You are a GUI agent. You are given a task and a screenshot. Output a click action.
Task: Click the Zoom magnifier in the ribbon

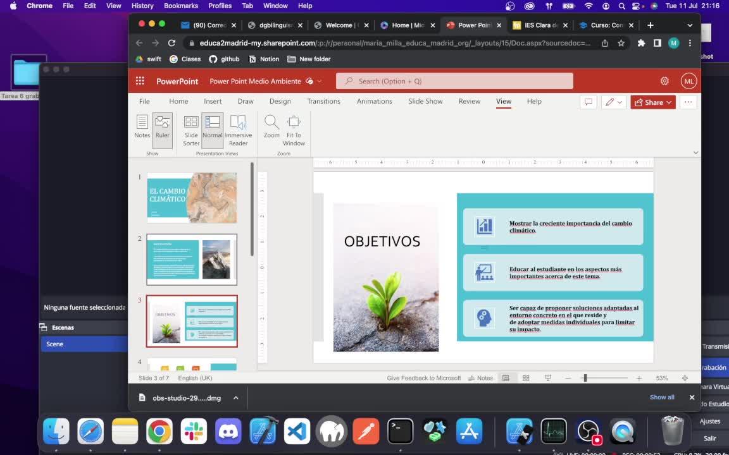click(x=271, y=126)
